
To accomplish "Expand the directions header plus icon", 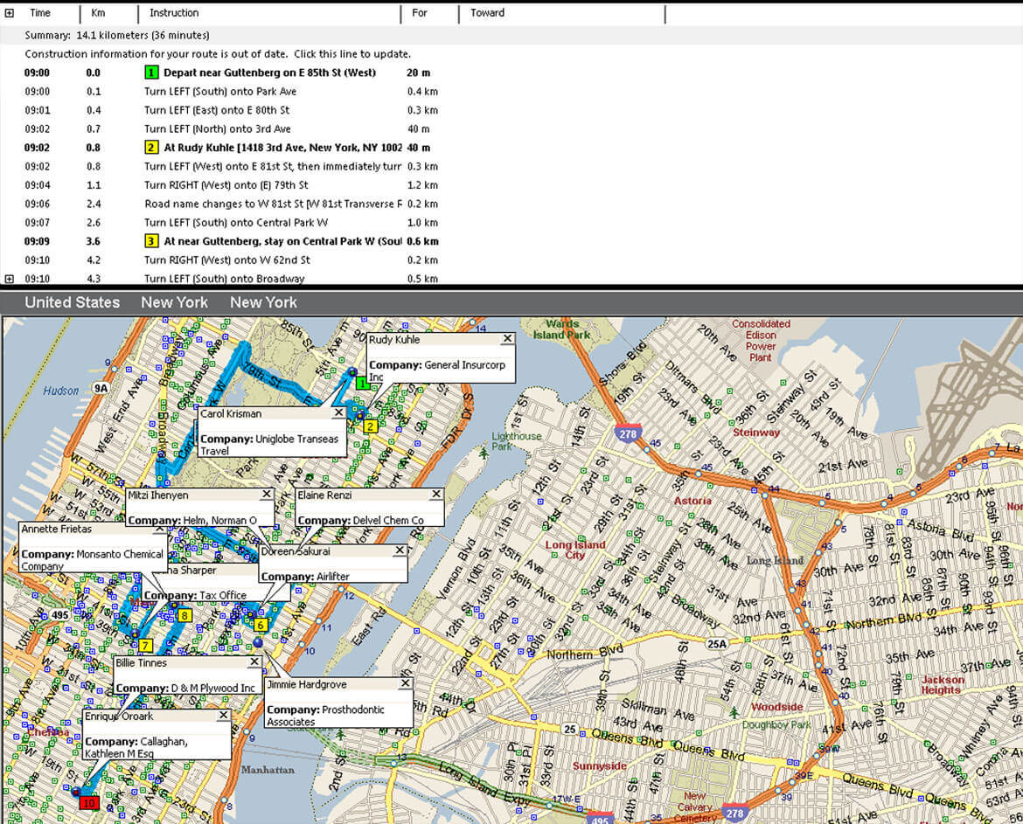I will pyautogui.click(x=9, y=13).
